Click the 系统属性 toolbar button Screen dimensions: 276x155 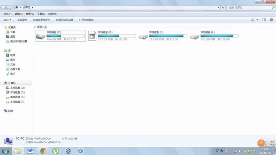[22, 20]
